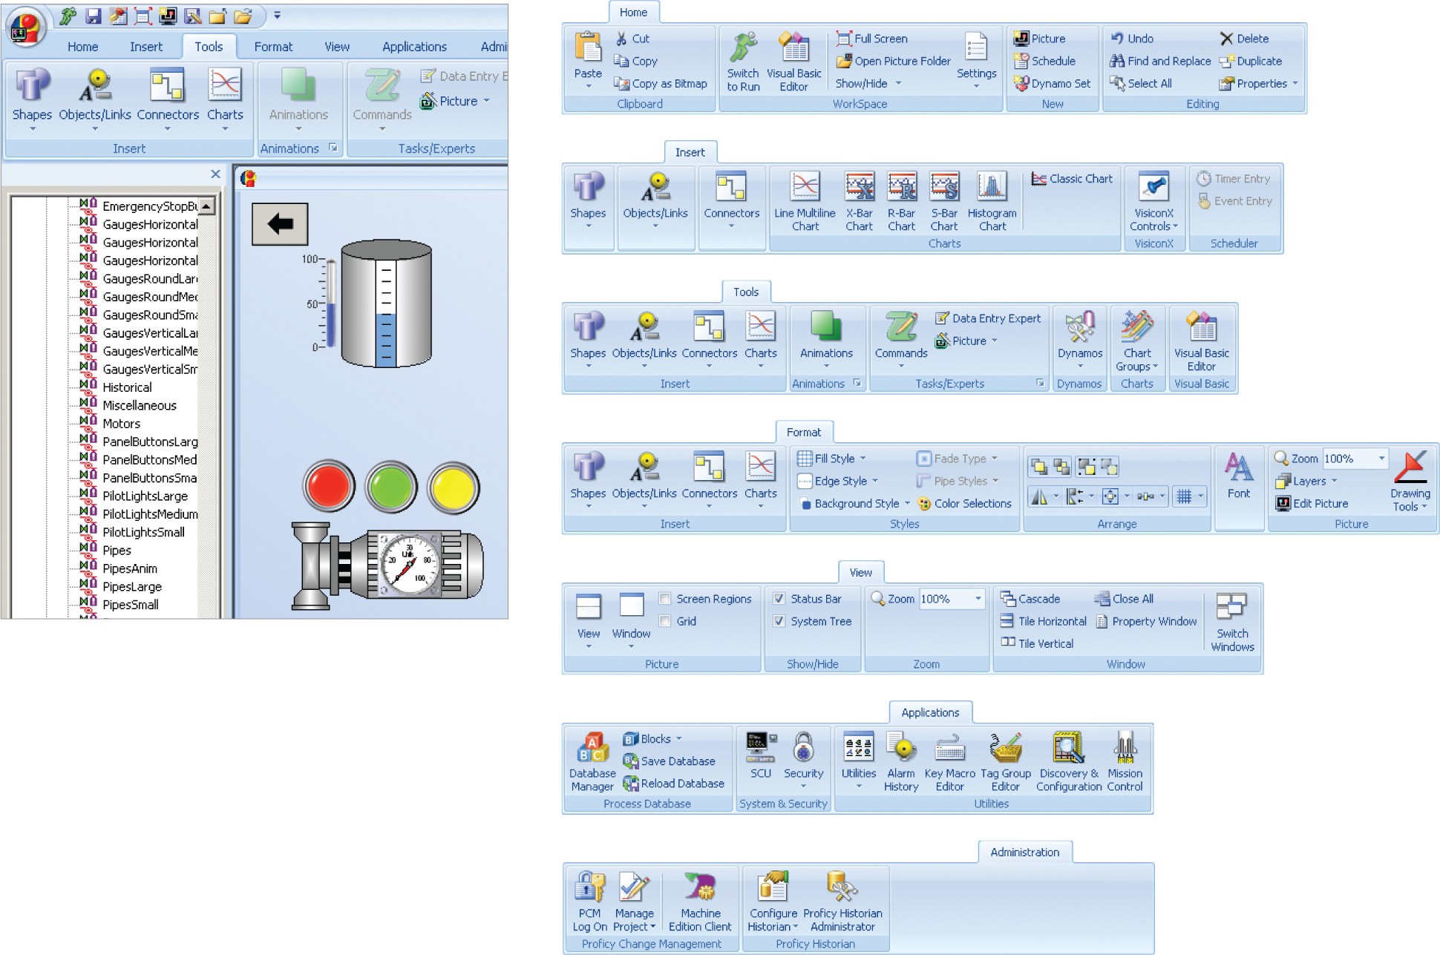Click the Data Entry Expert icon in Tools panel
1440x955 pixels.
[x=942, y=318]
